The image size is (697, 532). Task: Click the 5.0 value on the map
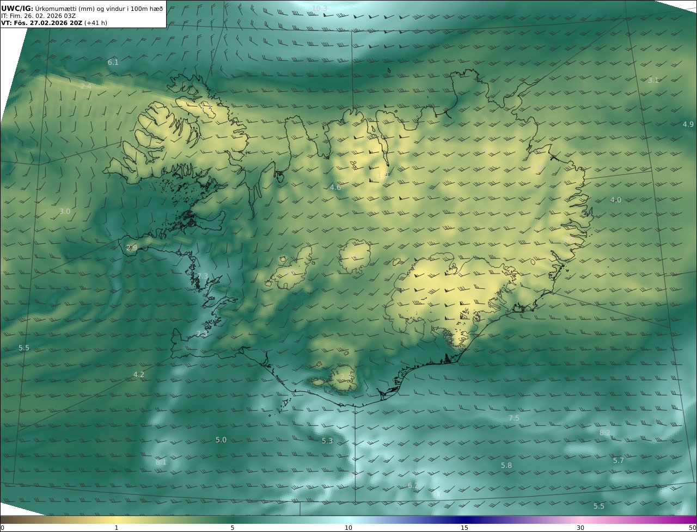pos(221,440)
